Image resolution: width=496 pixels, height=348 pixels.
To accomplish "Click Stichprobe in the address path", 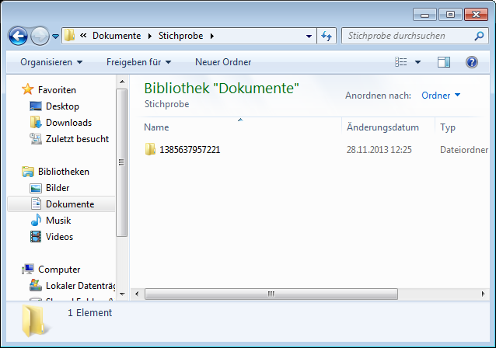I will tap(182, 36).
